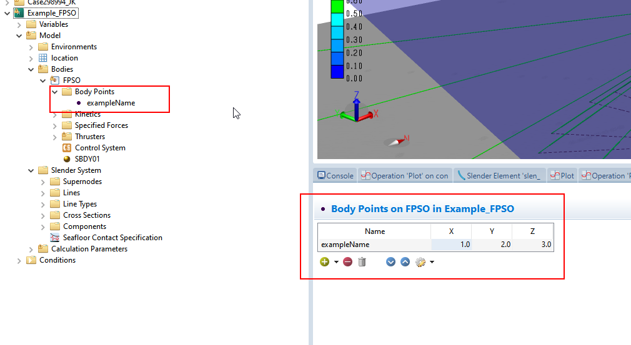The width and height of the screenshot is (631, 345).
Task: Click the table settings gear icon
Action: pyautogui.click(x=420, y=262)
